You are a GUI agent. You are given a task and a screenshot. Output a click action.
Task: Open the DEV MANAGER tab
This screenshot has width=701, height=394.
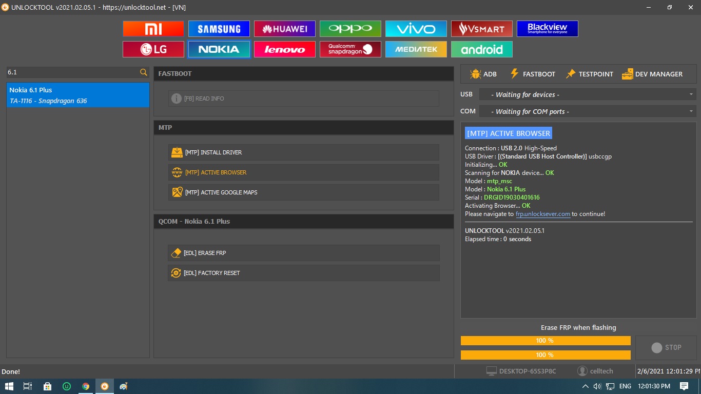652,74
